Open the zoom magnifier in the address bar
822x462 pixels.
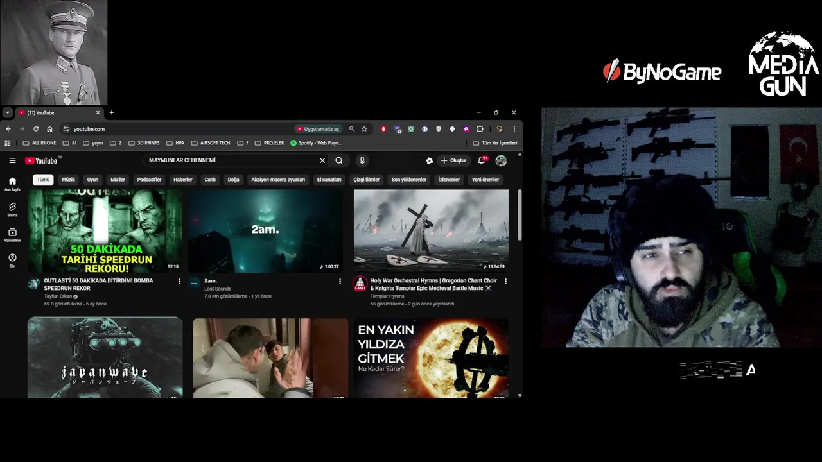[x=351, y=129]
